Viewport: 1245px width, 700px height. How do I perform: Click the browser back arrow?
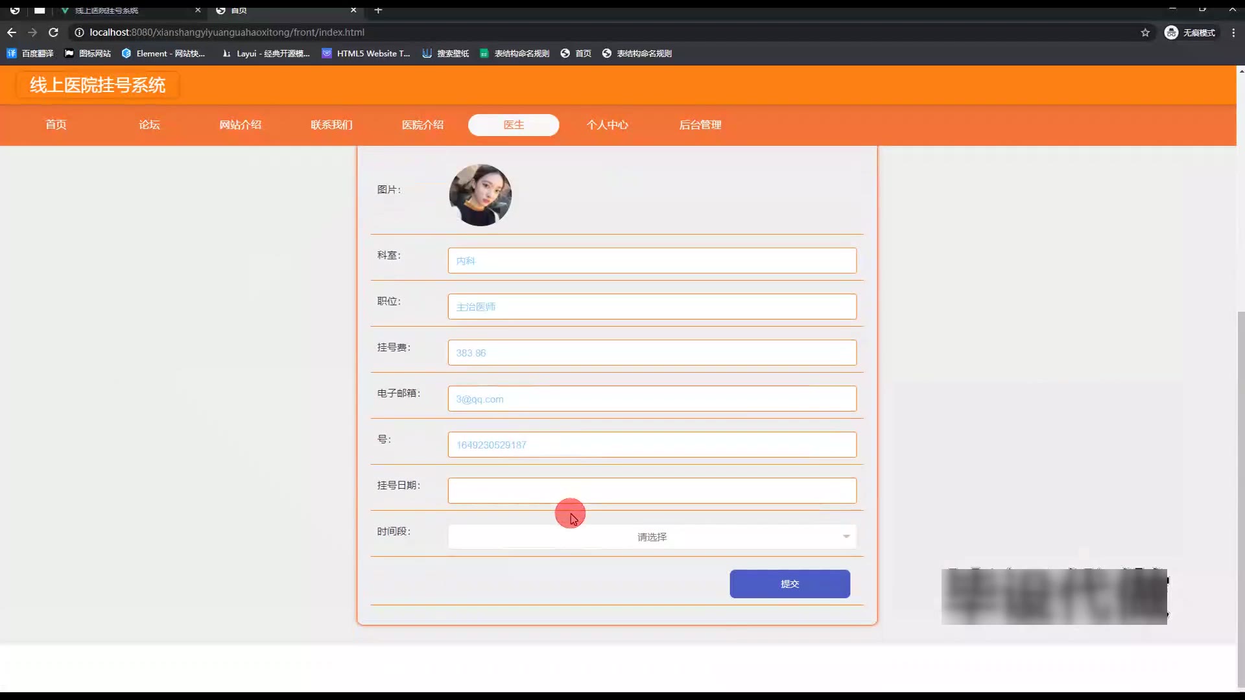(x=12, y=32)
